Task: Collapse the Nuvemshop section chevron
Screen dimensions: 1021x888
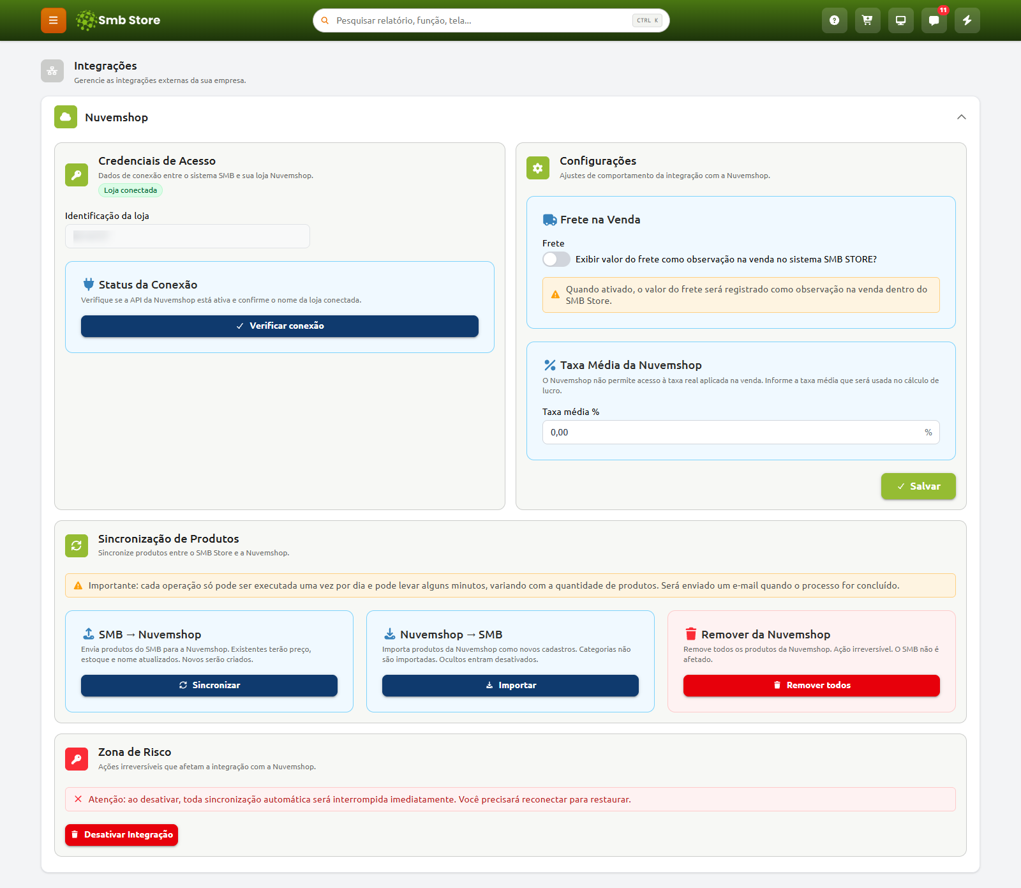Action: [x=962, y=117]
